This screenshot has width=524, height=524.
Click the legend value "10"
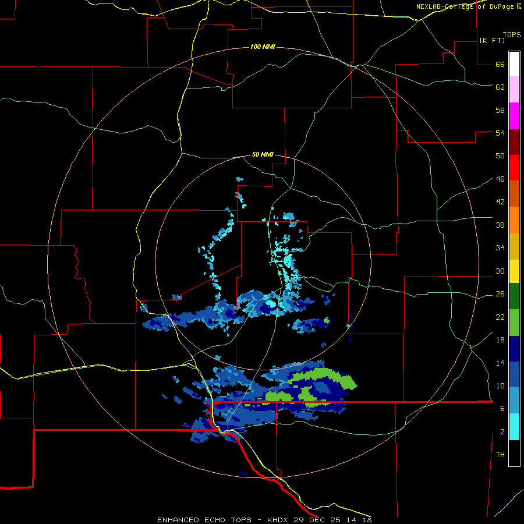click(500, 386)
